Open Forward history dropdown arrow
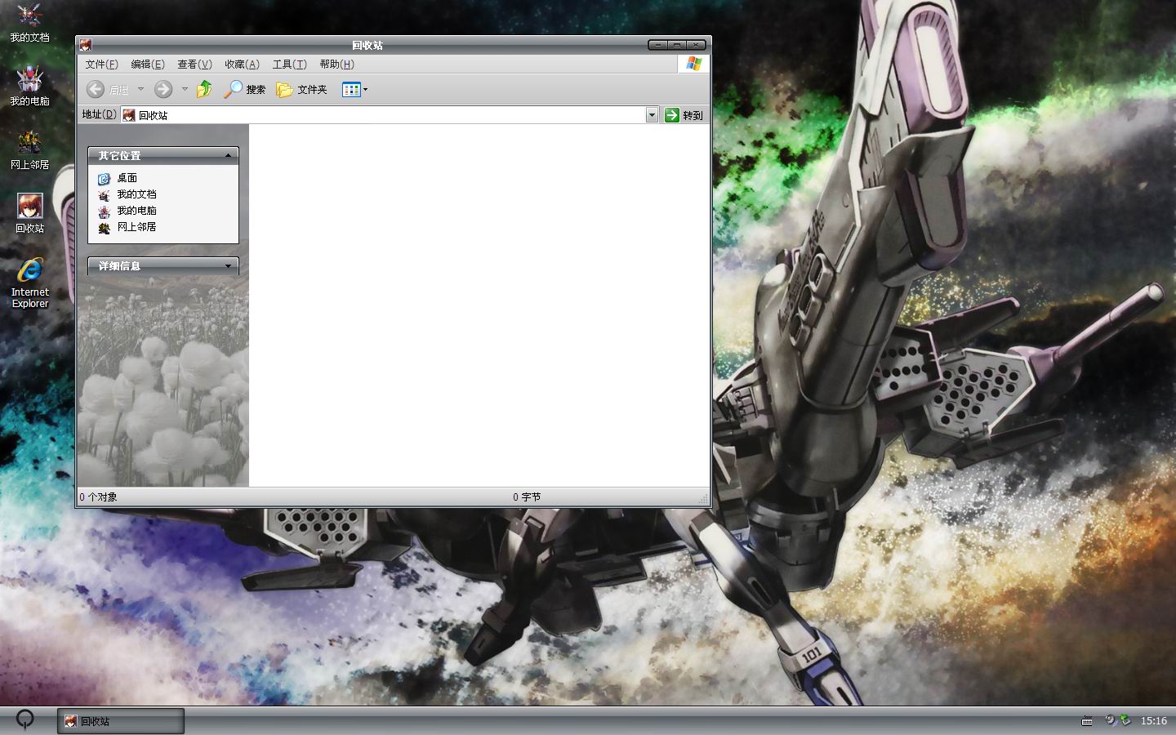 tap(185, 89)
